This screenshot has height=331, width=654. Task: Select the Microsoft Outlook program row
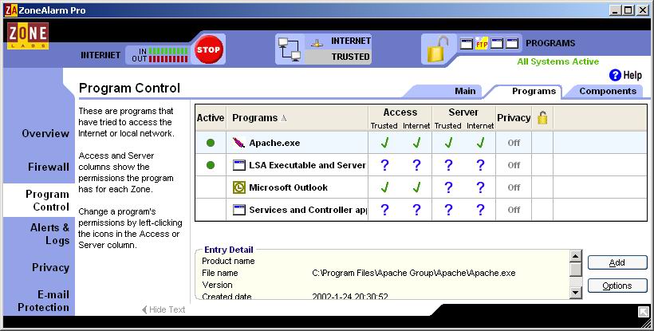pyautogui.click(x=421, y=187)
